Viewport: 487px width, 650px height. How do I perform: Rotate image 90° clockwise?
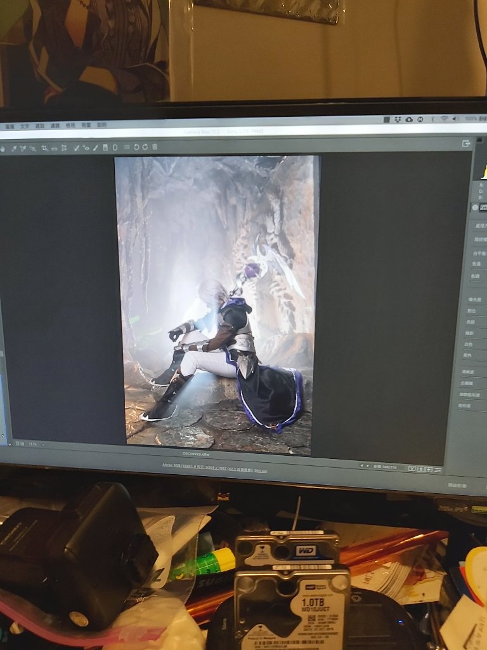145,147
